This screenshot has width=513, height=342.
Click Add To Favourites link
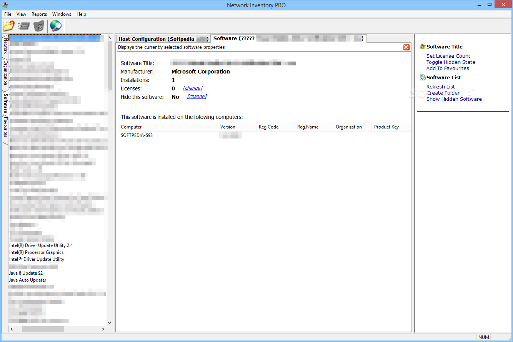[448, 68]
